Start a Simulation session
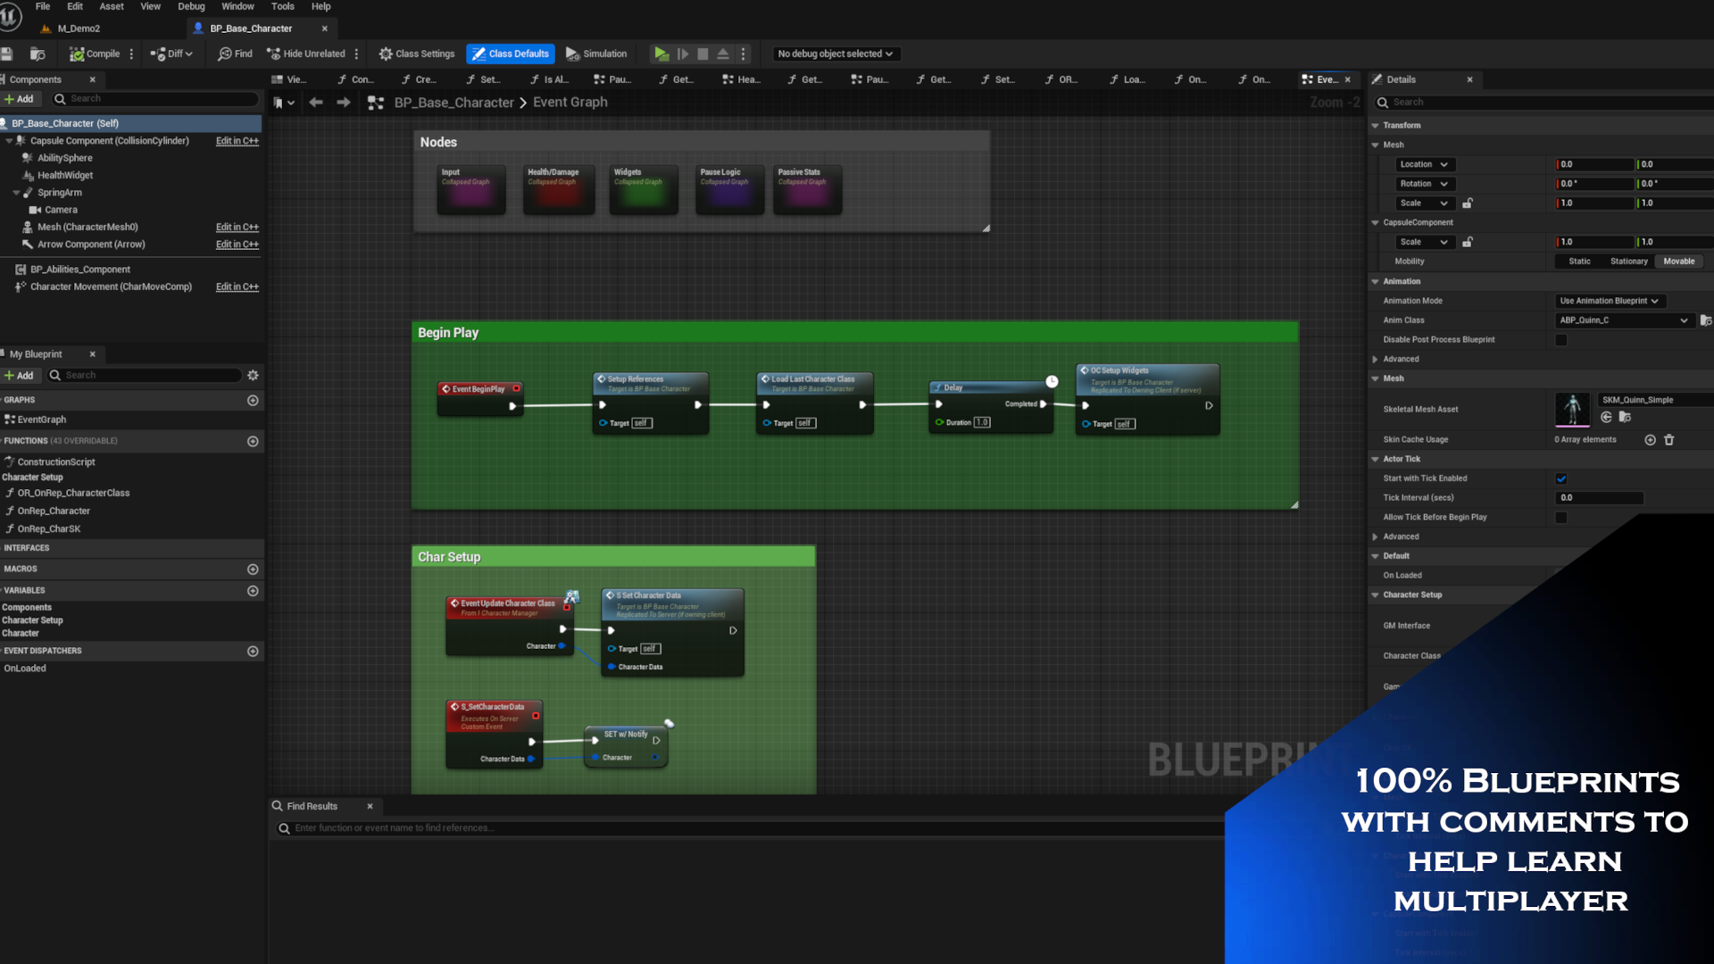Viewport: 1714px width, 964px height. point(596,54)
